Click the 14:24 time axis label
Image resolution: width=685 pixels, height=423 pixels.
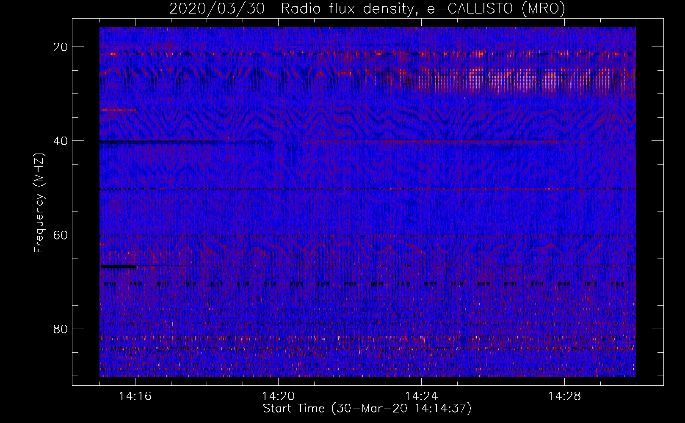[x=421, y=396]
